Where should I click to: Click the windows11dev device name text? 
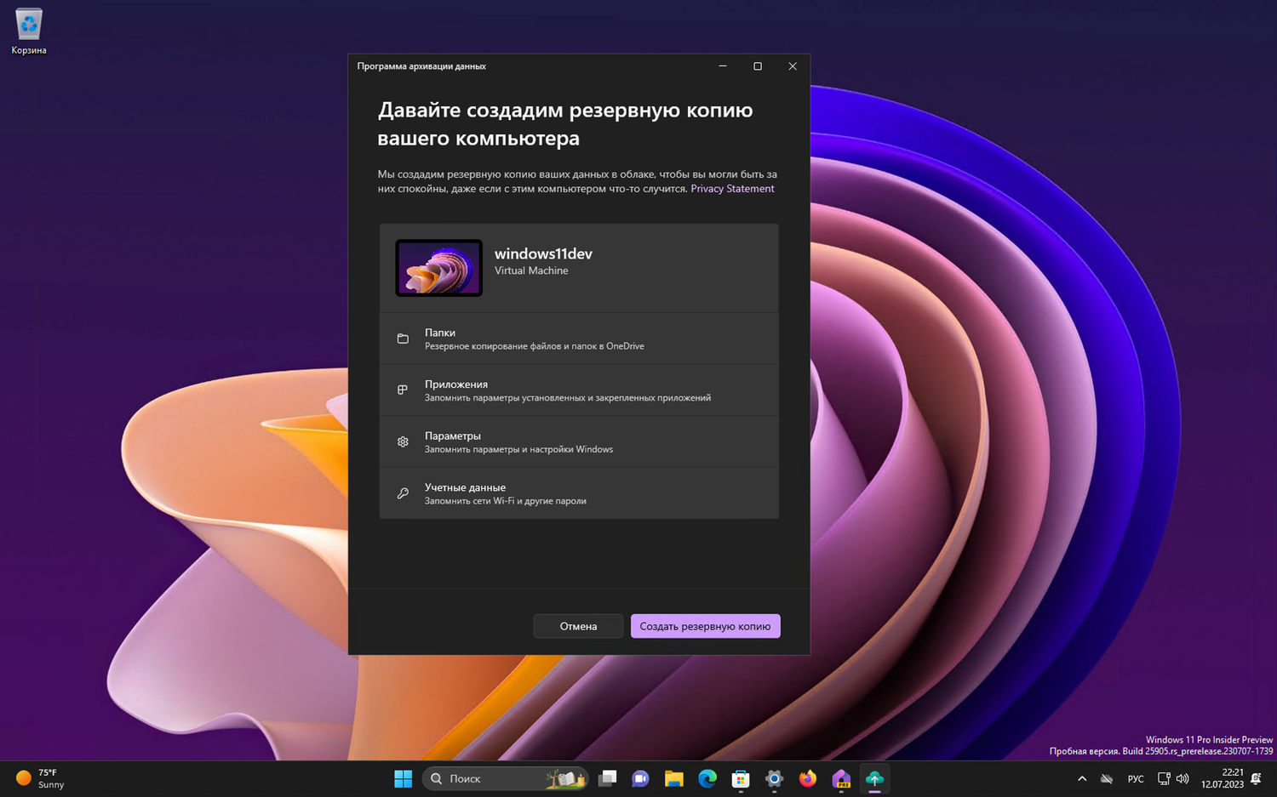pos(543,253)
